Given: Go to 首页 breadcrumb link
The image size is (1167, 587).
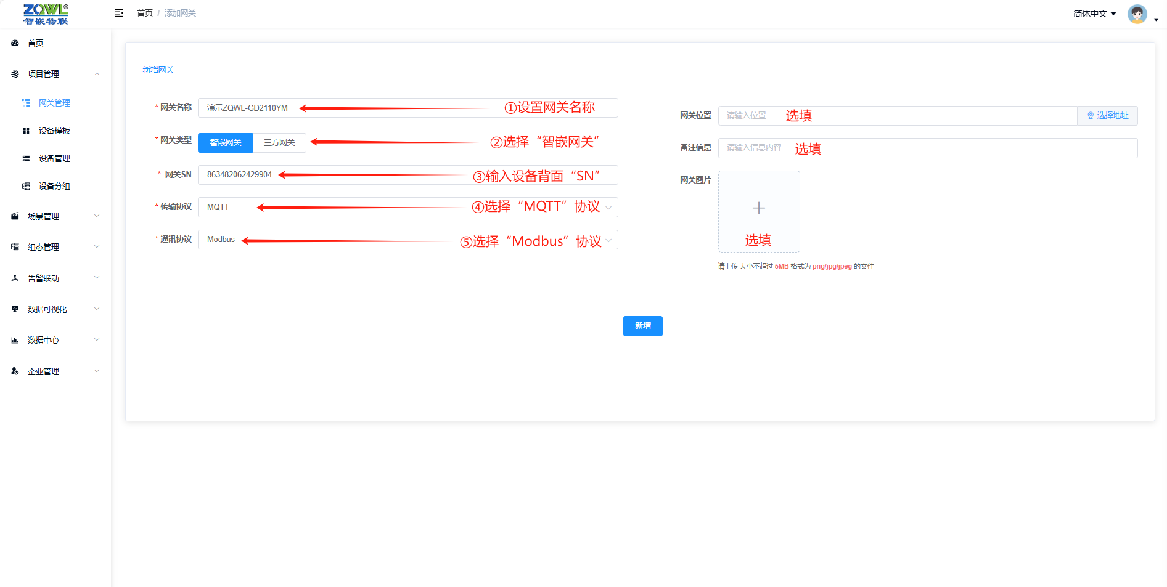Looking at the screenshot, I should pyautogui.click(x=145, y=13).
